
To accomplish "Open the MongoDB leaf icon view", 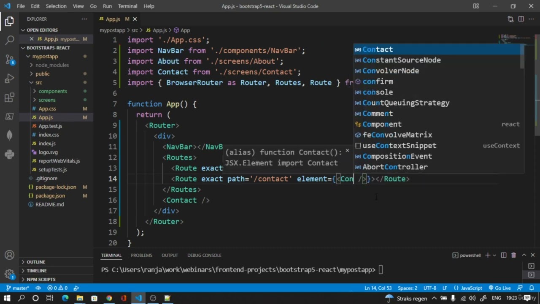I will [x=9, y=135].
